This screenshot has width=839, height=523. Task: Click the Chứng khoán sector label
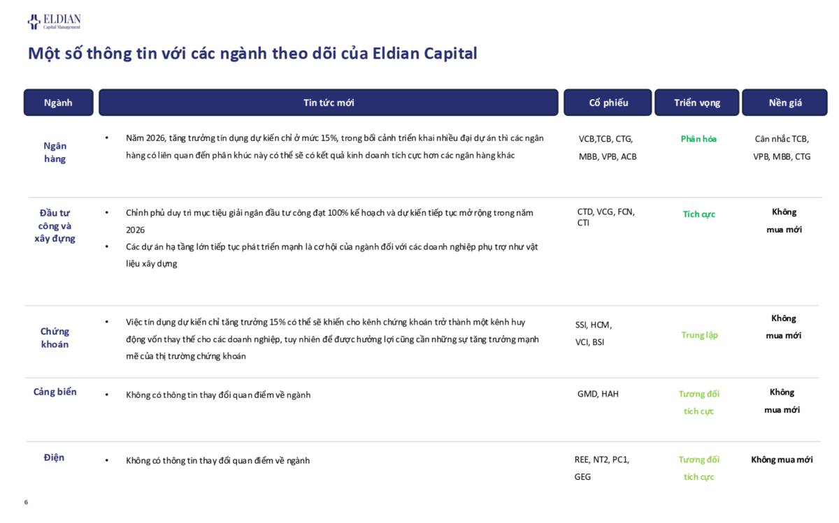point(55,338)
